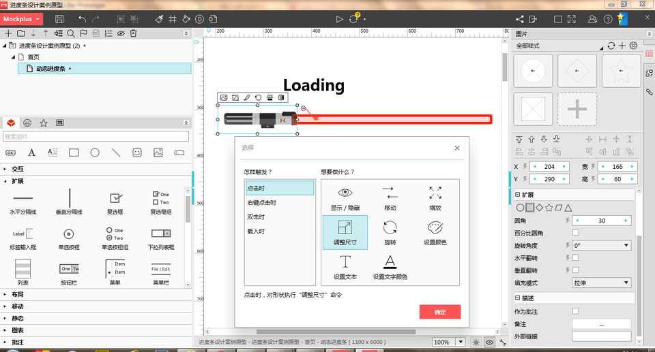Open the Mockplus main menu dropdown

[21, 19]
